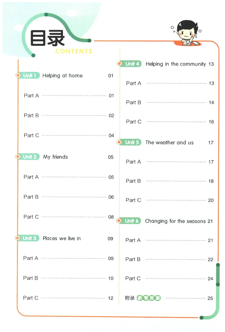Click Part B under Unit 6

[133, 259]
